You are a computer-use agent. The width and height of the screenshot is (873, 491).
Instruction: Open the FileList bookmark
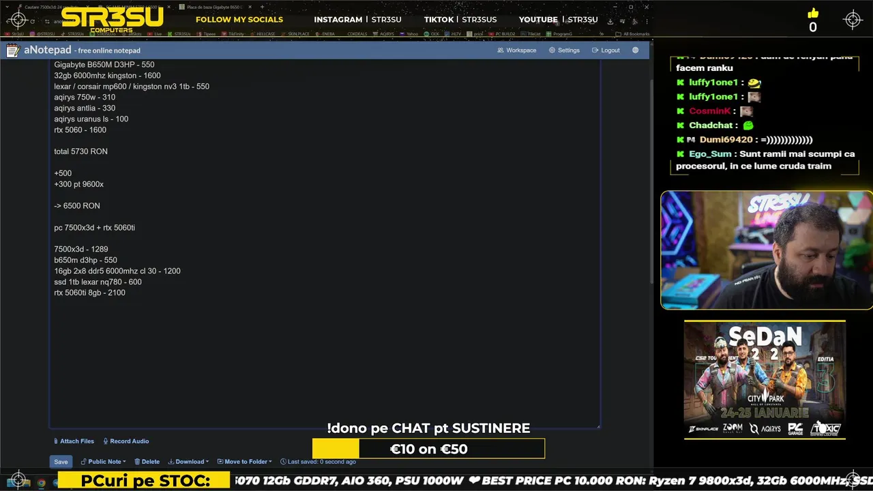(531, 33)
